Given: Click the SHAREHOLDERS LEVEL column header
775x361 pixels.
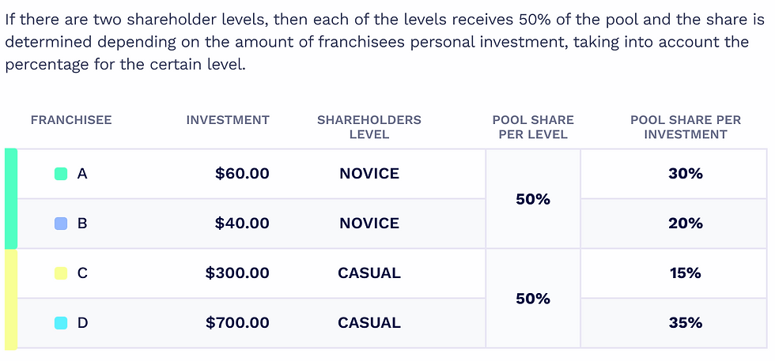Looking at the screenshot, I should pos(369,127).
